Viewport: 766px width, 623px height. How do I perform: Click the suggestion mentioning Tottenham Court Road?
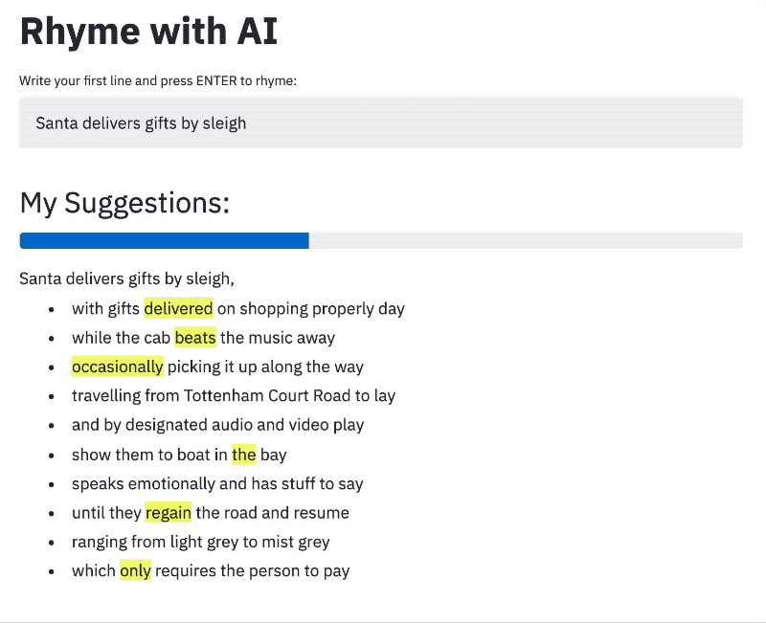(234, 396)
